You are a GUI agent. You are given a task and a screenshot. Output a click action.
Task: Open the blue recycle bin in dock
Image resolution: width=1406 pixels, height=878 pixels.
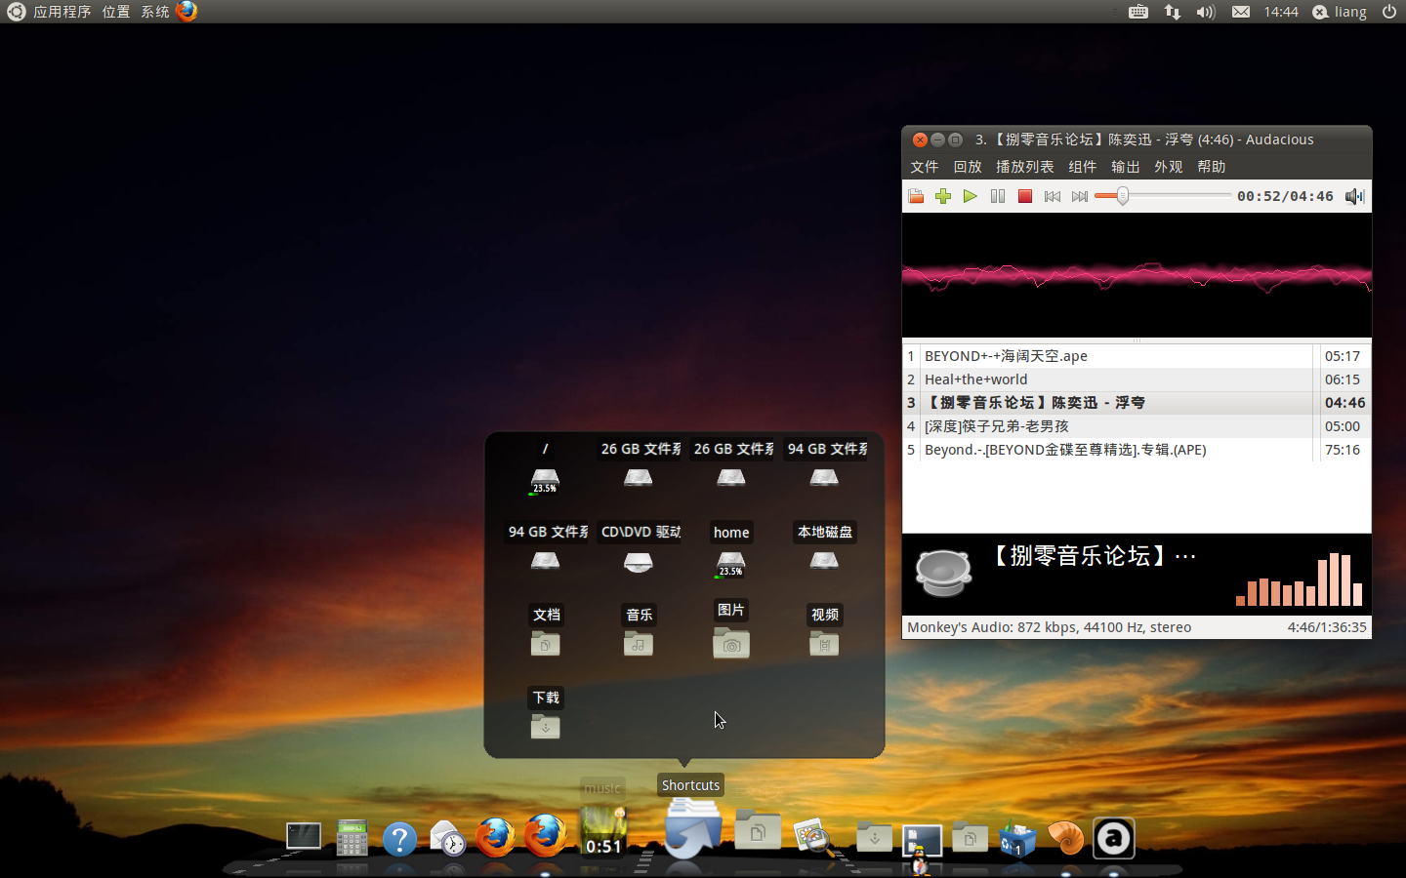(x=1017, y=838)
